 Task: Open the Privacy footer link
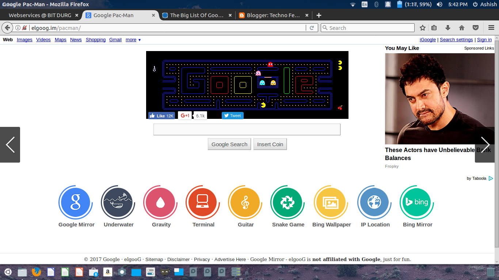click(202, 259)
